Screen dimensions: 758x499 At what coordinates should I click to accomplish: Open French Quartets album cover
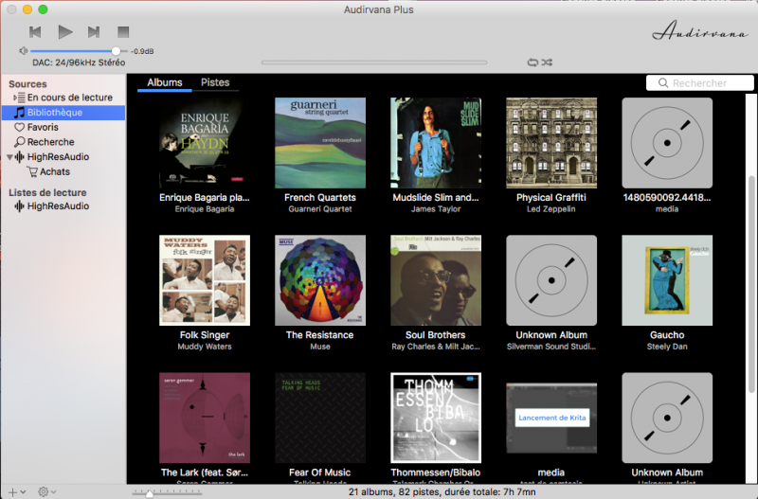[320, 143]
